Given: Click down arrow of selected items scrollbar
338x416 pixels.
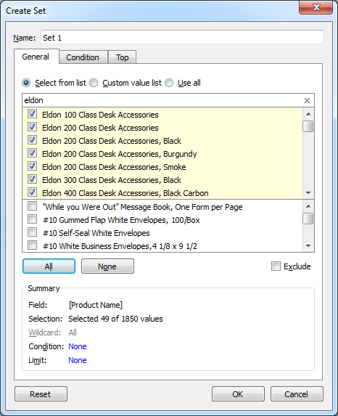Looking at the screenshot, I should [308, 193].
